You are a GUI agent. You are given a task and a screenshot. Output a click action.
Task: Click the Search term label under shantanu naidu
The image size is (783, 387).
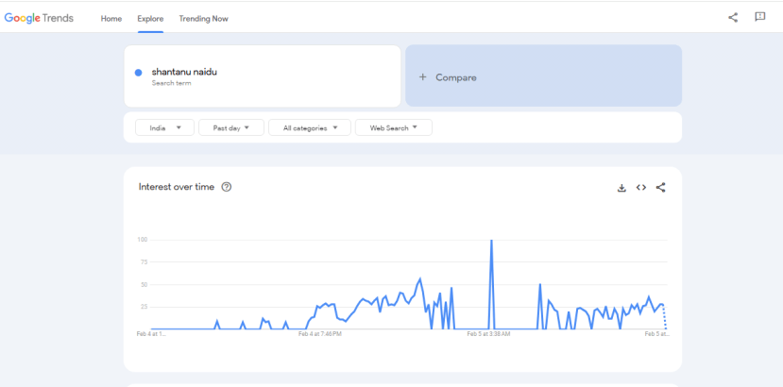tap(171, 83)
